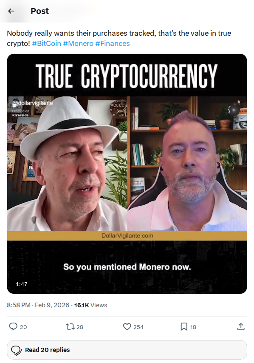Viewport: 254px width, 363px height.
Task: Open the share upload arrow icon
Action: coord(241,326)
